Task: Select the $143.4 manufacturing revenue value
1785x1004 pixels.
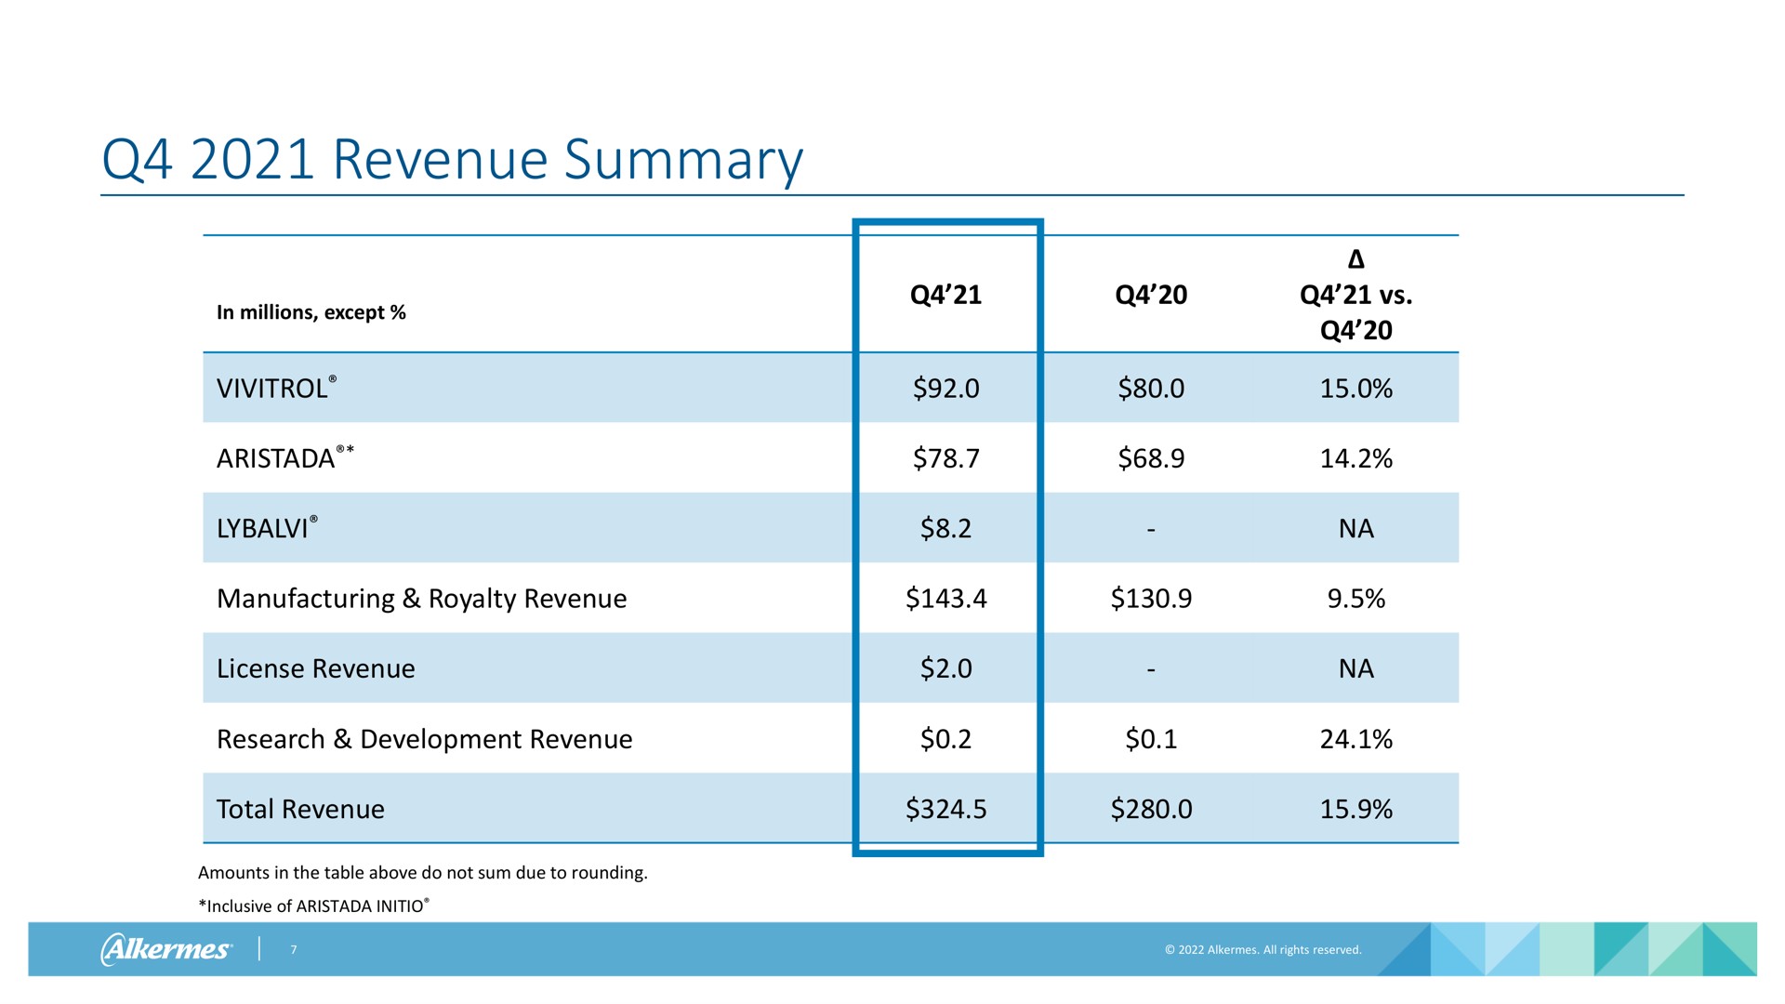Action: pos(945,599)
